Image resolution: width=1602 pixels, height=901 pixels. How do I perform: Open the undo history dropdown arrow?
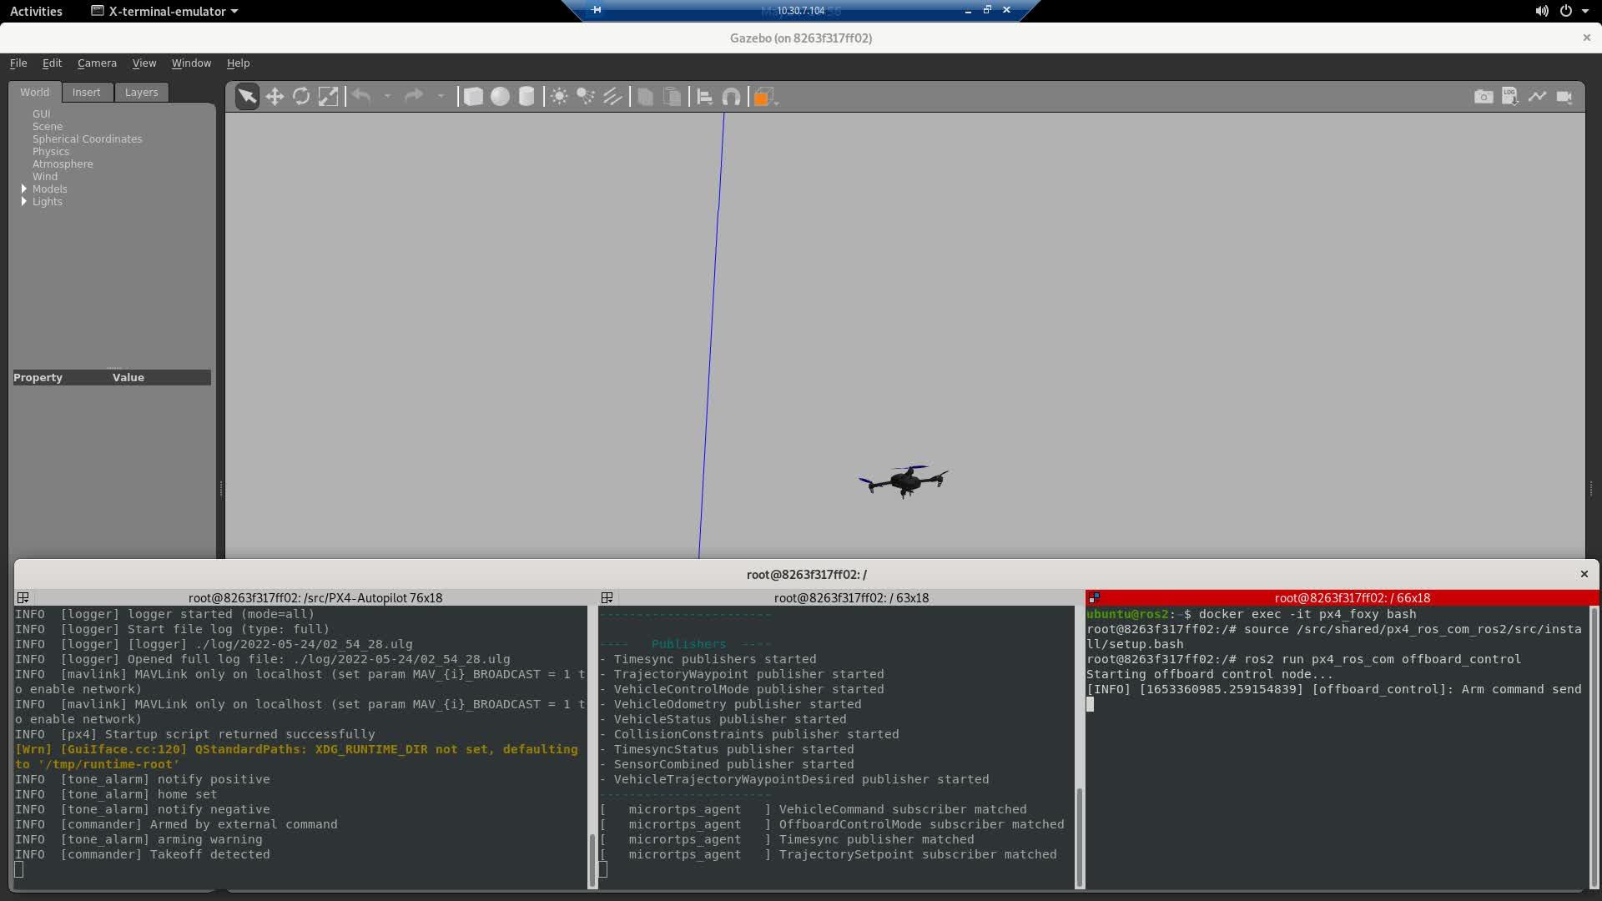click(x=387, y=97)
